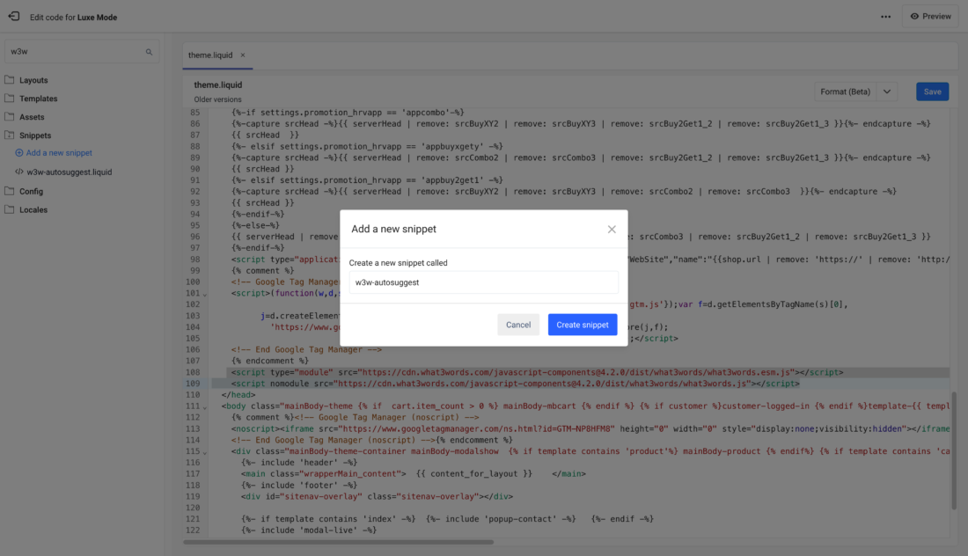Click the Preview button
The width and height of the screenshot is (968, 556).
[930, 17]
